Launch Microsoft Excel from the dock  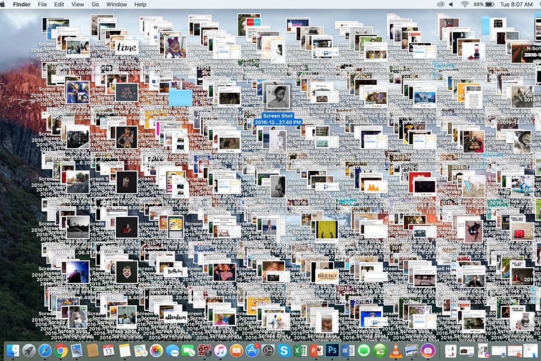click(x=300, y=350)
